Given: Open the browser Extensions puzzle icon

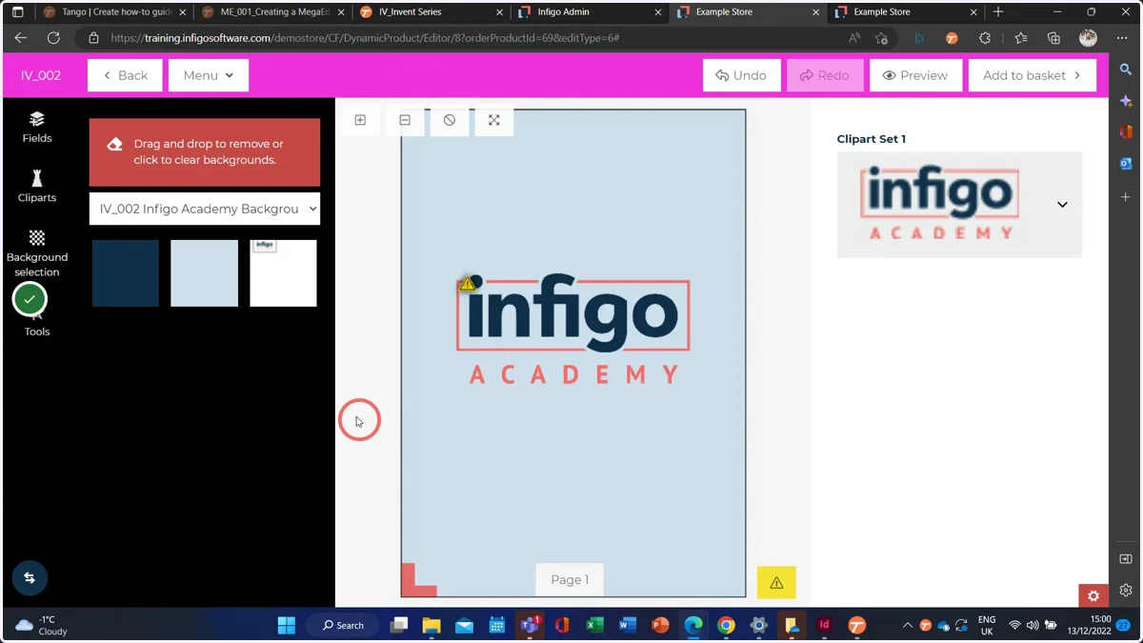Looking at the screenshot, I should [x=985, y=38].
